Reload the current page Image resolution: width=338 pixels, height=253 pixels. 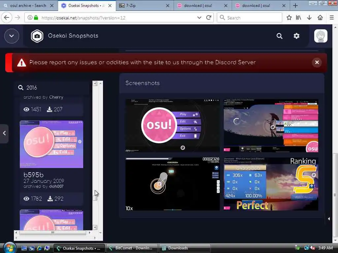[209, 18]
